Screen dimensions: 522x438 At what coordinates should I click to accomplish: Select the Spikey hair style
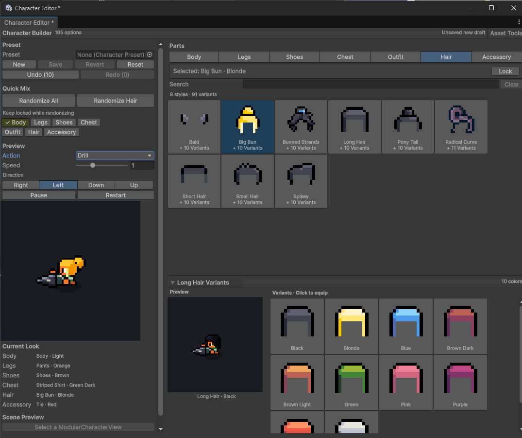(x=301, y=181)
